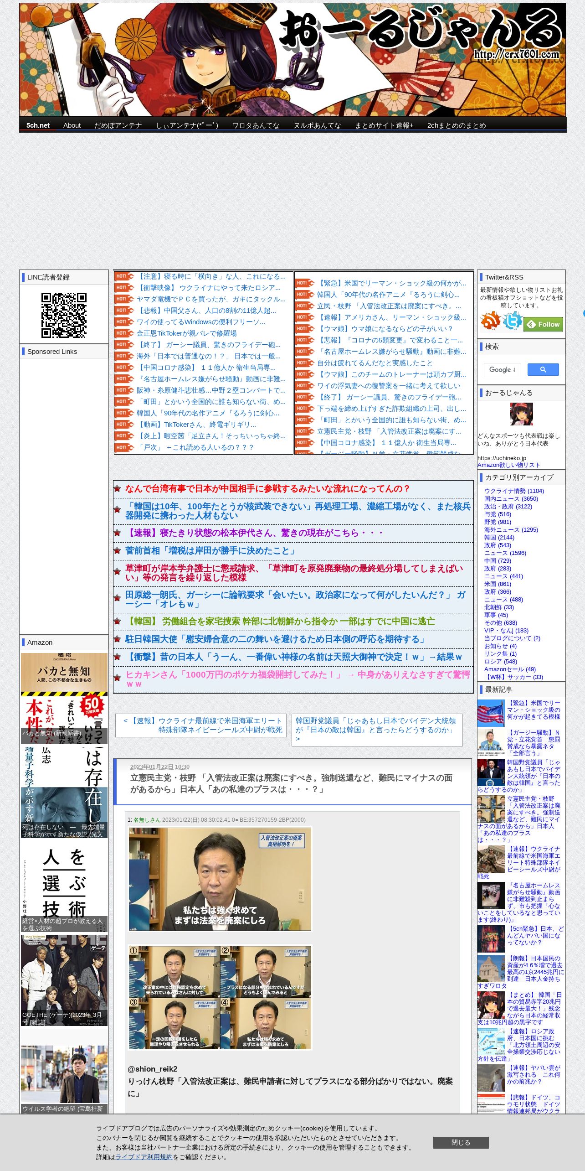Open the headline 菅前首相「増税は岸田が勝手に決めたこと」
585x1171 pixels.
pyautogui.click(x=211, y=551)
